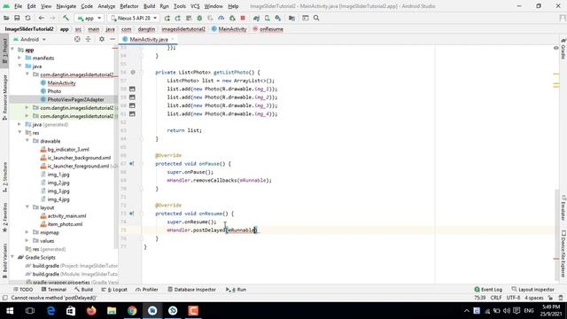Viewport: 567px width, 319px height.
Task: Click the Search Everywhere magnifier icon
Action: (x=316, y=18)
